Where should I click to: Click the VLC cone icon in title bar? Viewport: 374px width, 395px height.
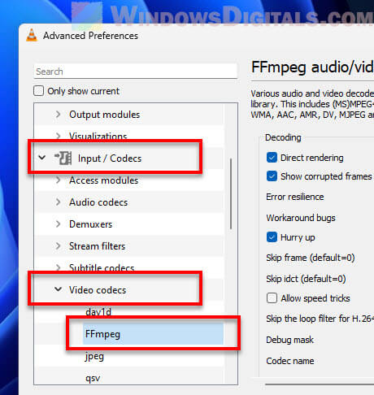(32, 35)
